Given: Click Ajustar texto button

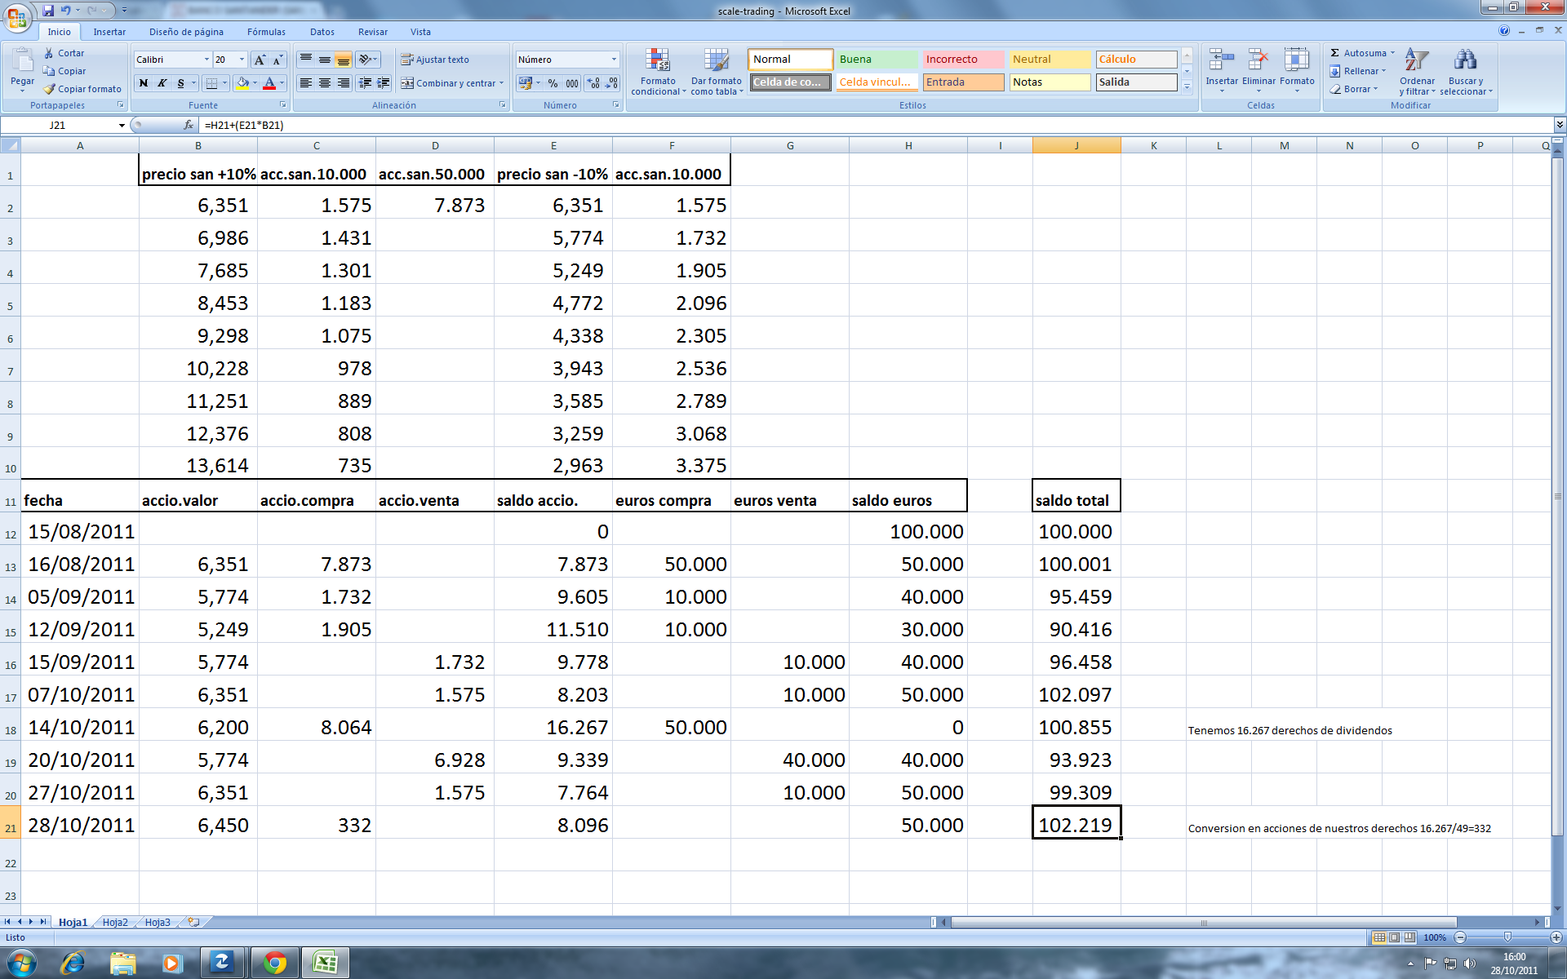Looking at the screenshot, I should point(435,60).
